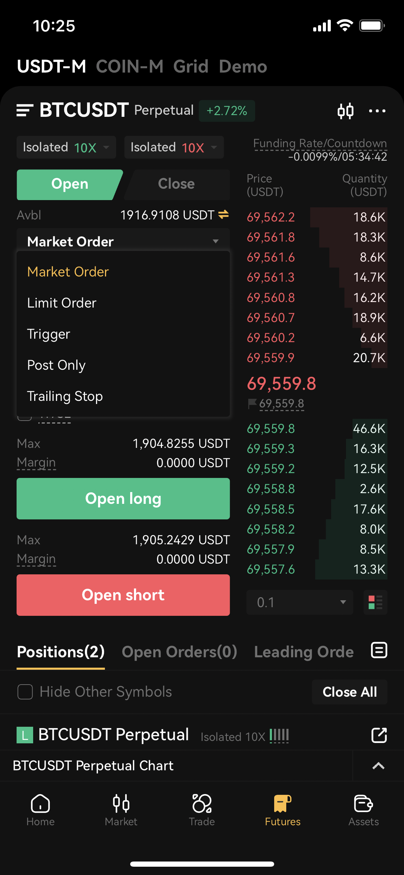Select Limit Order from the list
This screenshot has width=404, height=875.
(62, 303)
